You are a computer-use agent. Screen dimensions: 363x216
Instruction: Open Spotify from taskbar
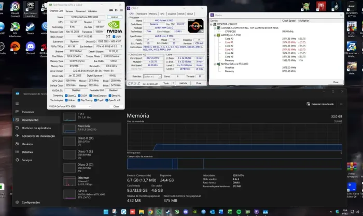click(x=239, y=212)
